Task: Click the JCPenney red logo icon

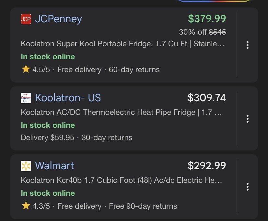Action: (26, 19)
